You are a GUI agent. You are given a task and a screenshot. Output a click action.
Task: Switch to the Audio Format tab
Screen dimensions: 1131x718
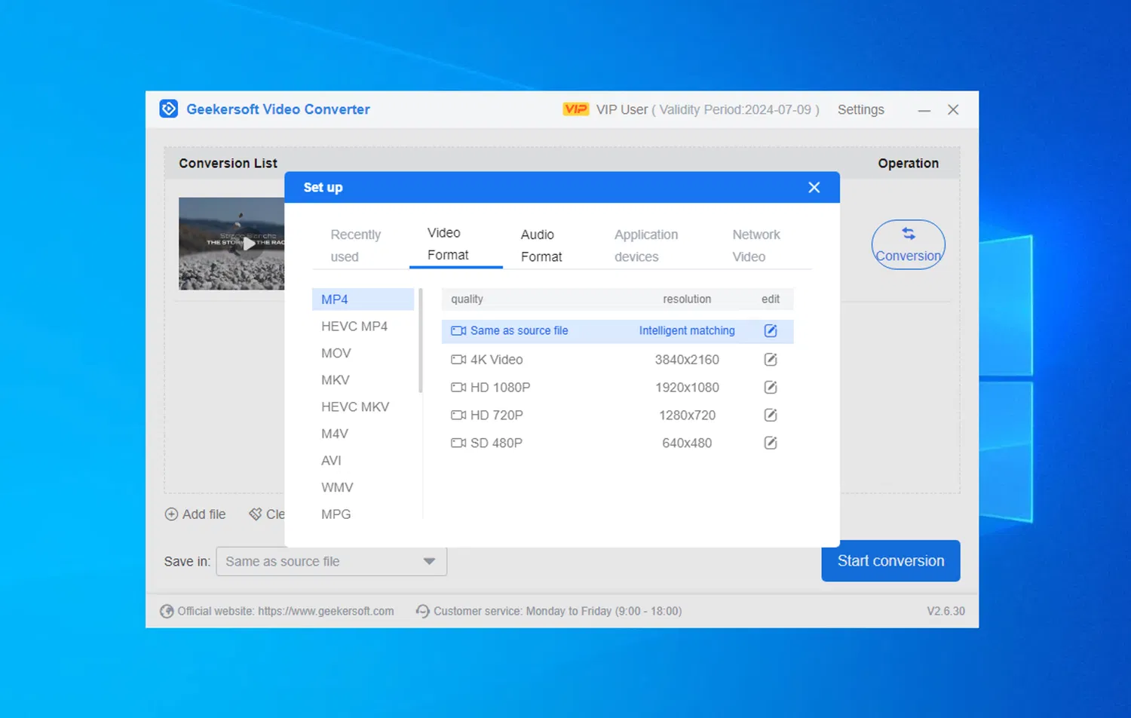pyautogui.click(x=541, y=246)
